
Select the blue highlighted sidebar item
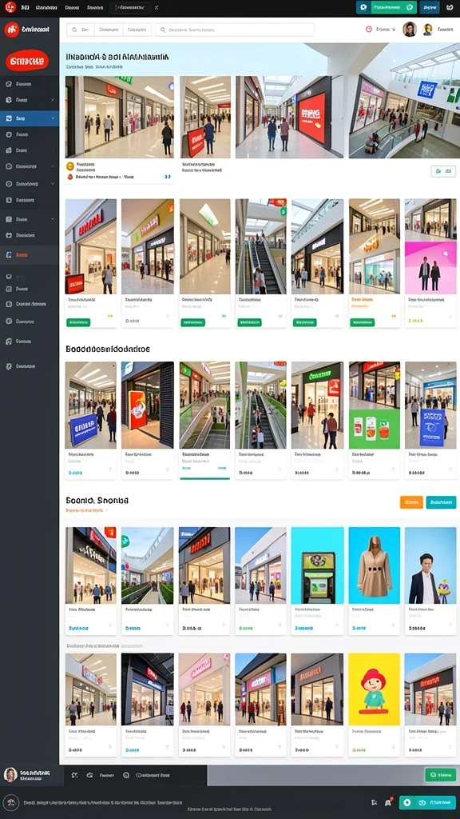pos(30,118)
